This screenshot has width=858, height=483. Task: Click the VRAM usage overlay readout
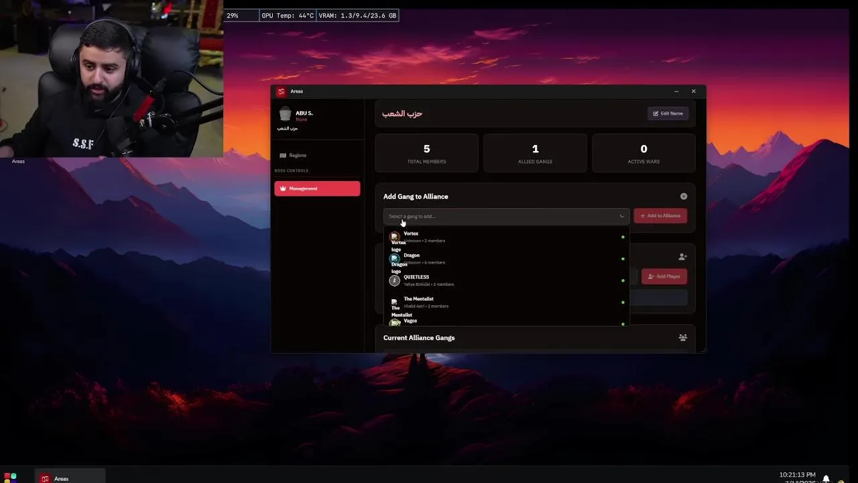(x=357, y=15)
